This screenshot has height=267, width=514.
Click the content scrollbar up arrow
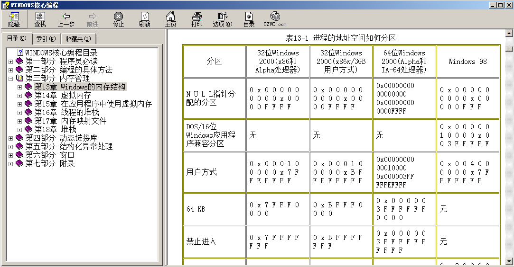(x=509, y=33)
